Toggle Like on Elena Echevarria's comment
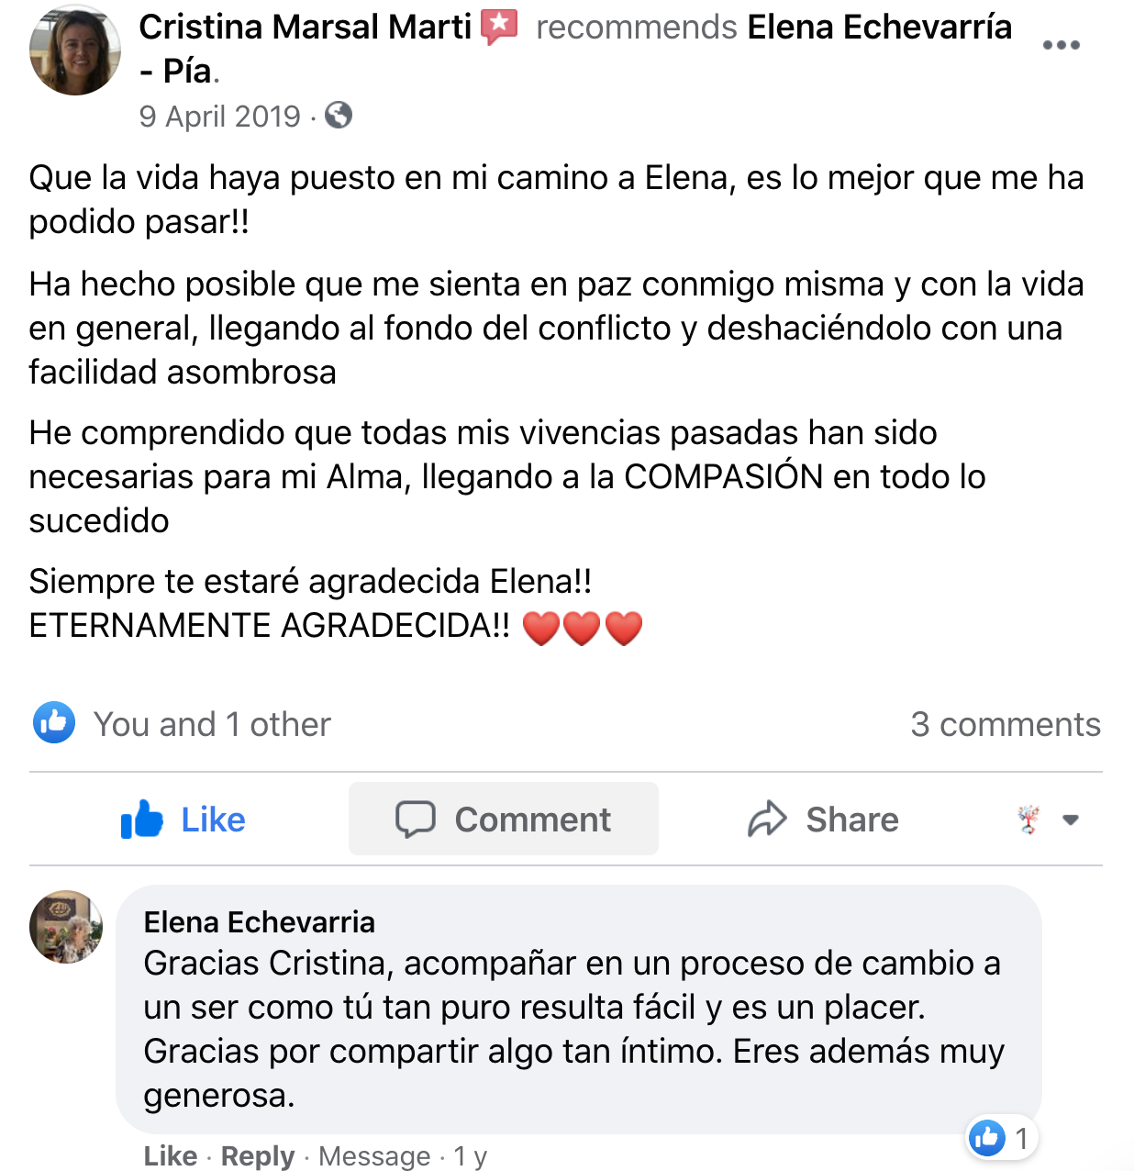1134x1171 pixels. click(x=170, y=1155)
